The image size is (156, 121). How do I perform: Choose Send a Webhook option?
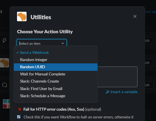[56, 52]
